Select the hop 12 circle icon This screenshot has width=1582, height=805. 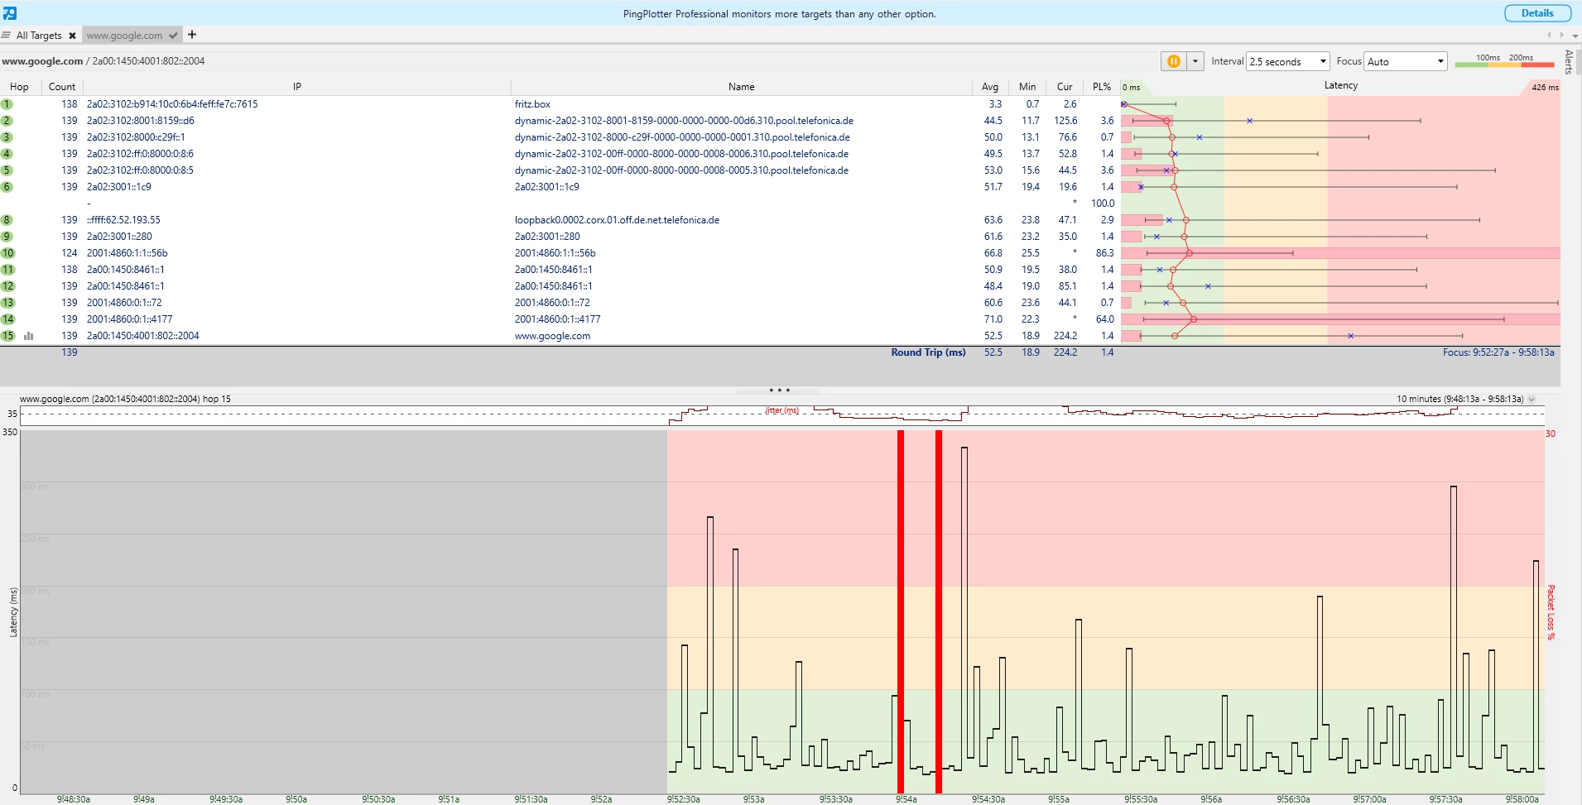click(x=7, y=286)
